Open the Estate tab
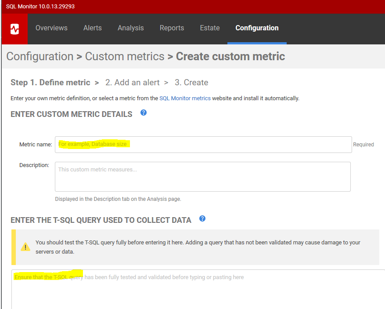Viewport: 385px width, 309px height. (x=209, y=28)
